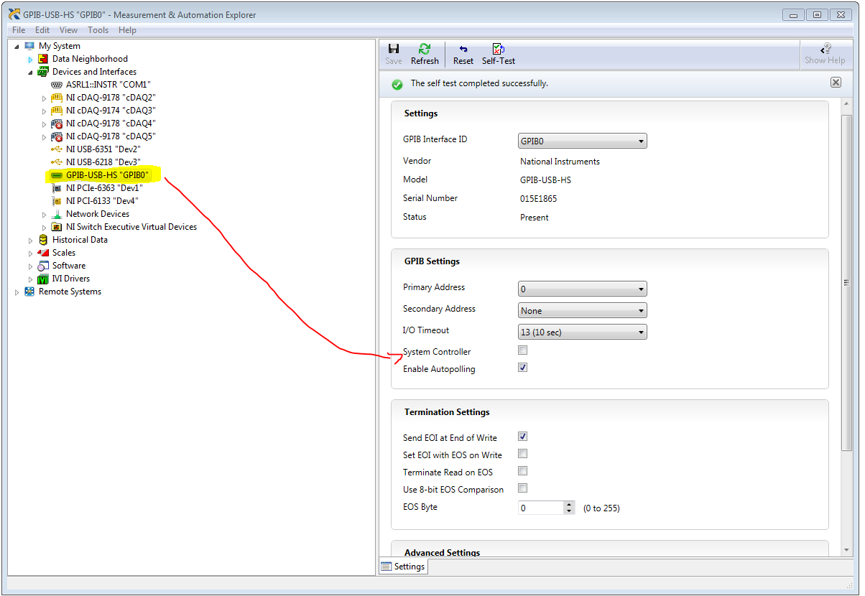
Task: Click the NI USB-6351 "Dev2" device icon
Action: click(57, 149)
